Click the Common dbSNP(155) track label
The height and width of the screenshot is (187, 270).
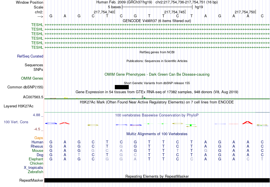pyautogui.click(x=25, y=87)
